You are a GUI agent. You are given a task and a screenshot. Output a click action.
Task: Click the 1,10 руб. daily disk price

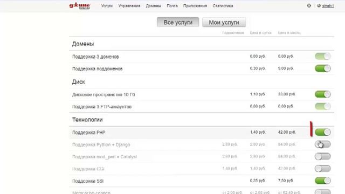258,94
